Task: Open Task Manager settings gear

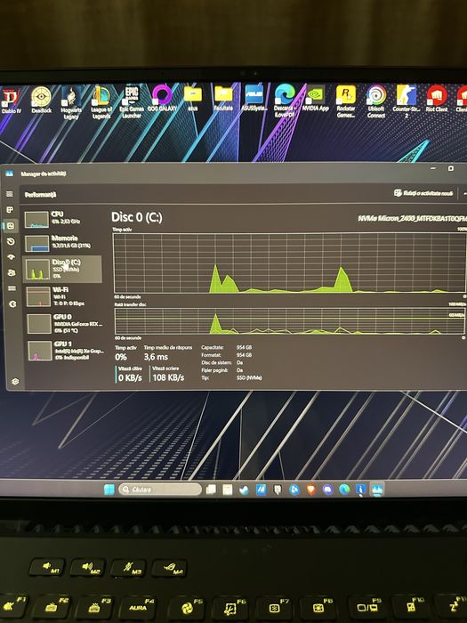Action: 15,382
